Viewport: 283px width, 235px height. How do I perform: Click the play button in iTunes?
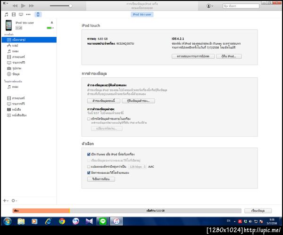pyautogui.click(x=23, y=6)
